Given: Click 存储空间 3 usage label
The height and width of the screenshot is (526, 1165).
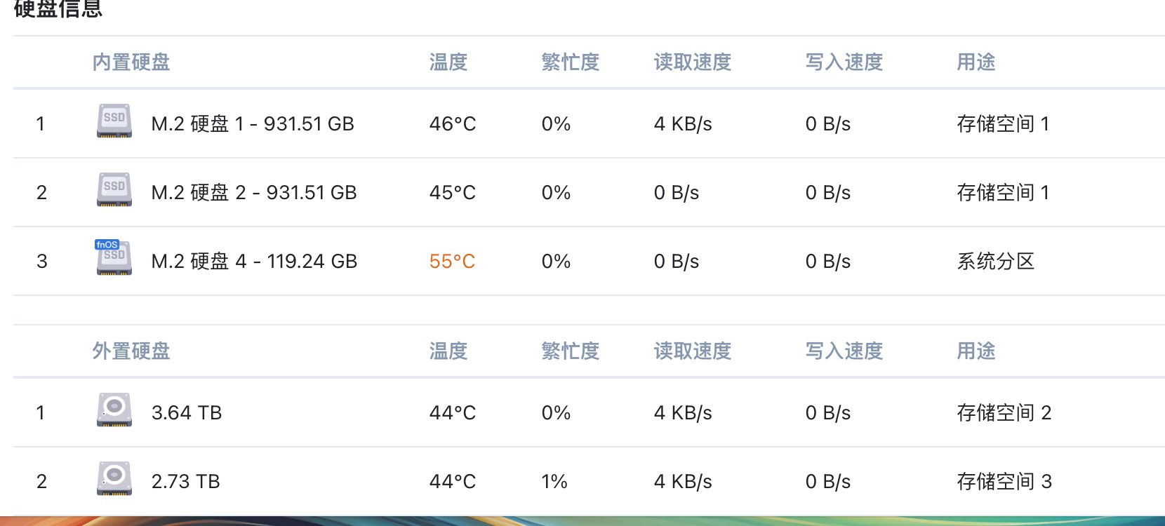Looking at the screenshot, I should [x=1004, y=482].
